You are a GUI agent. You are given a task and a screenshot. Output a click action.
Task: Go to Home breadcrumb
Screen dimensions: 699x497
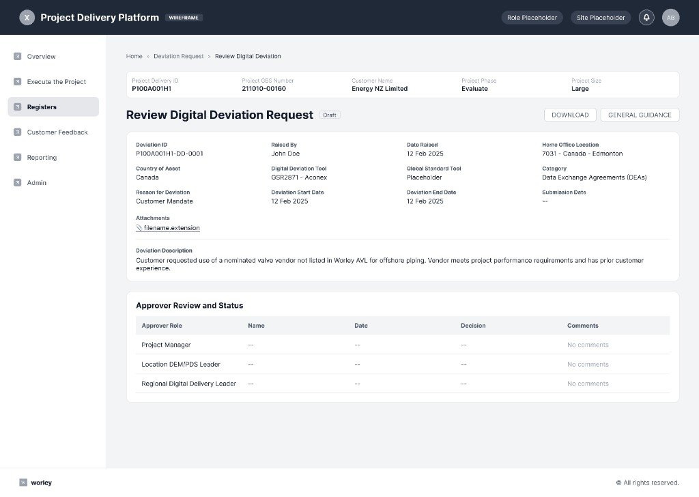point(134,56)
